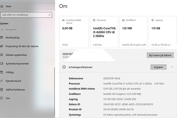
Task: Click the Valfria funktioner icon
Action: coord(2,90)
